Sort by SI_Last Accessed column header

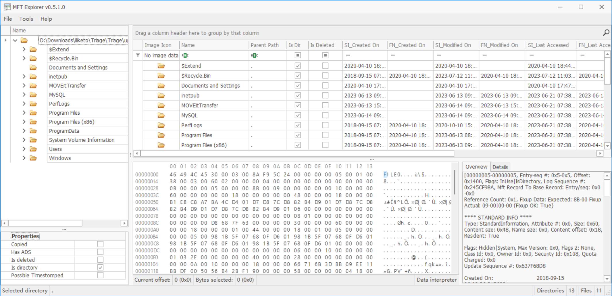coord(551,45)
